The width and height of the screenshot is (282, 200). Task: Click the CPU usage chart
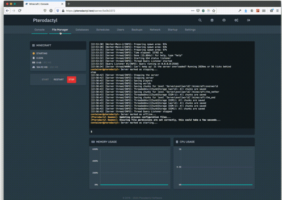[214, 167]
